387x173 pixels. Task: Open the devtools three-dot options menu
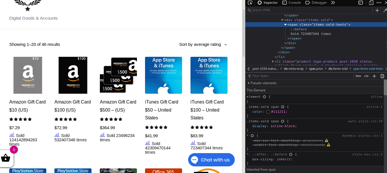379,3
